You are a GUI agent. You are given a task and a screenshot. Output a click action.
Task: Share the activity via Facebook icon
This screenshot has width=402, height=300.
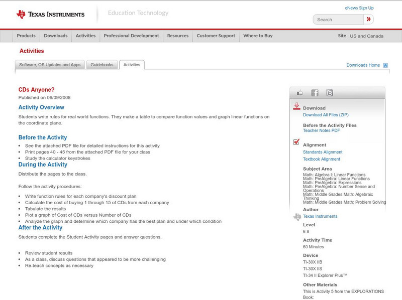coord(315,93)
